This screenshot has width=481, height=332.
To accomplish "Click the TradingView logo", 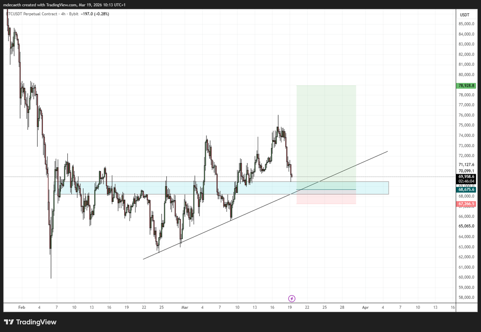I will (x=30, y=322).
